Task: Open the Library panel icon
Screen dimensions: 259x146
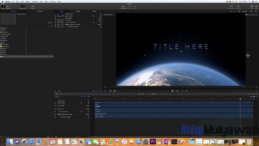Action: [3, 7]
